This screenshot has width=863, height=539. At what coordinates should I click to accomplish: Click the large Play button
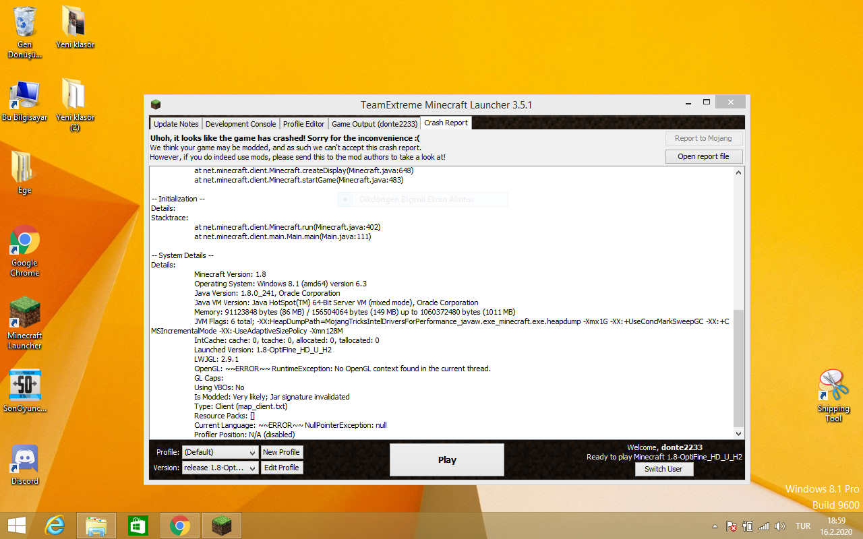click(x=447, y=459)
